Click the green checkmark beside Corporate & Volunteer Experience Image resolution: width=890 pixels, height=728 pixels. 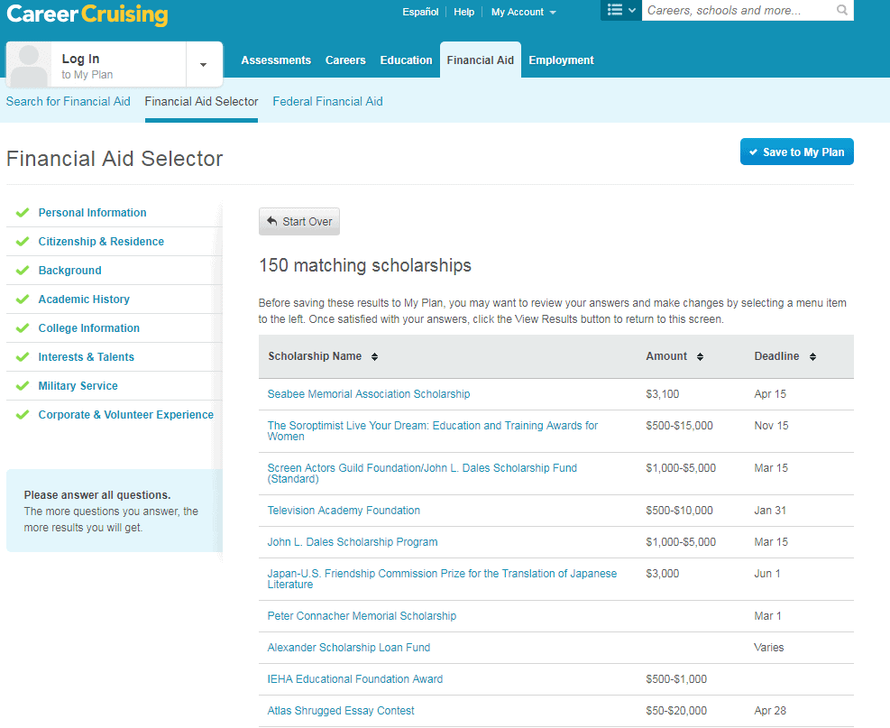23,415
